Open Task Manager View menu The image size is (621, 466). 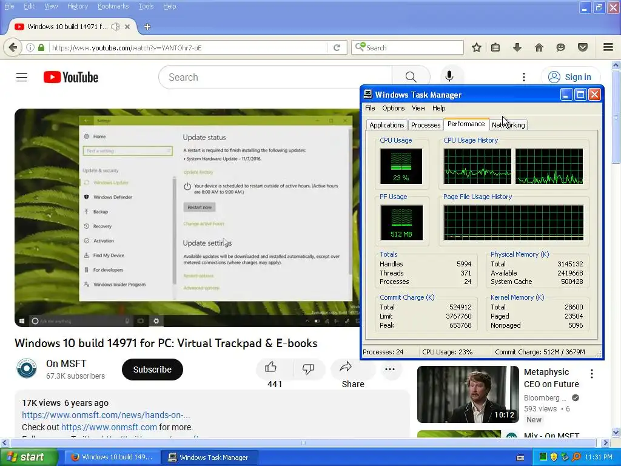pos(418,108)
